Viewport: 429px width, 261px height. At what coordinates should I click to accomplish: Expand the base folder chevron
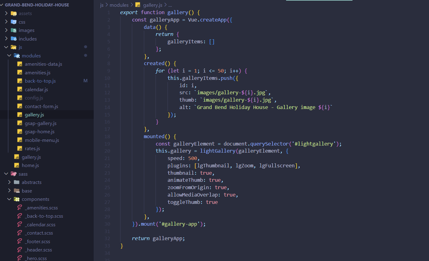pyautogui.click(x=9, y=191)
